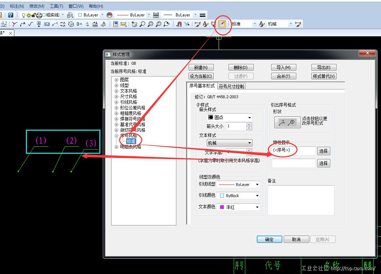Open the linetype settings icon
The image size is (381, 274).
pyautogui.click(x=156, y=15)
